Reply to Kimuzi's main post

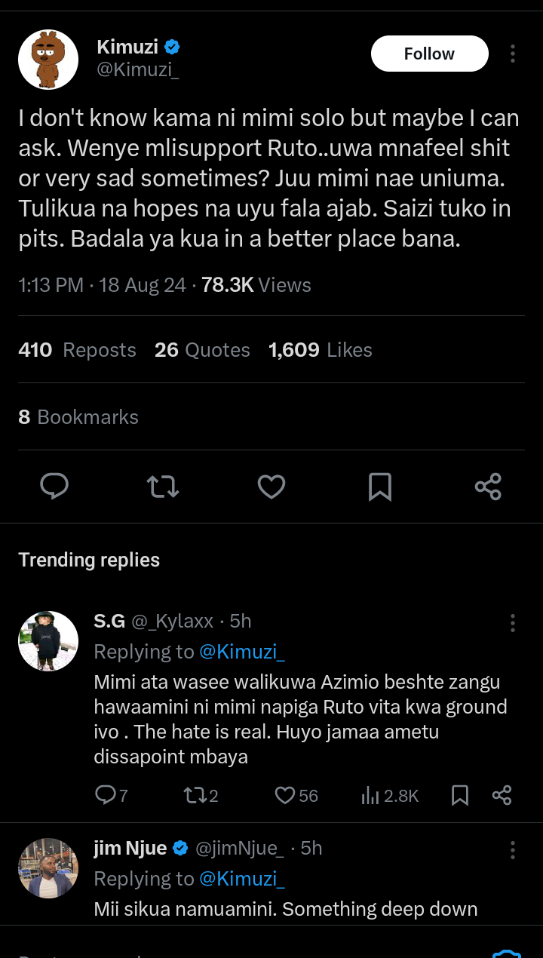tap(54, 487)
